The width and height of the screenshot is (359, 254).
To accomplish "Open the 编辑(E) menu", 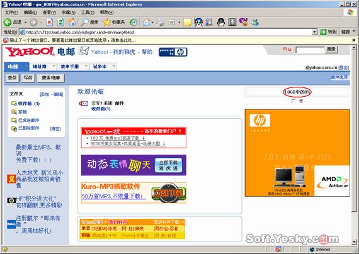I will [x=30, y=12].
